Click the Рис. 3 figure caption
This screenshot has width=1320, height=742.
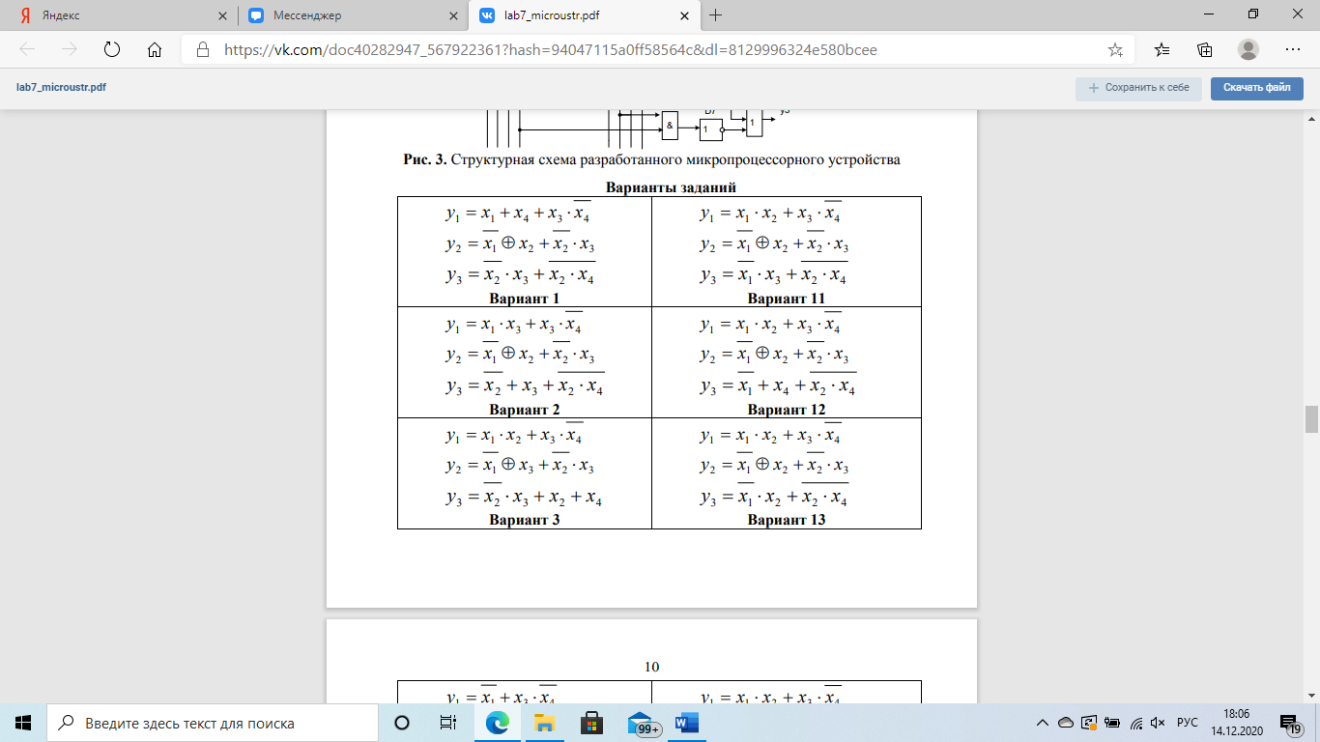pos(651,159)
